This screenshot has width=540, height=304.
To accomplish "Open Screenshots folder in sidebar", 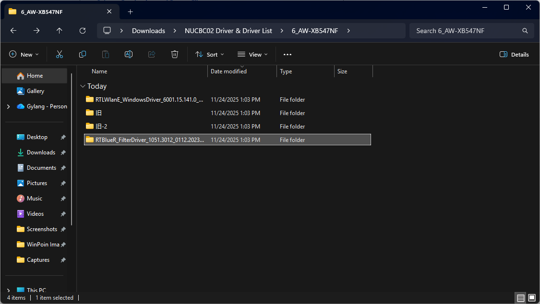I will [42, 229].
